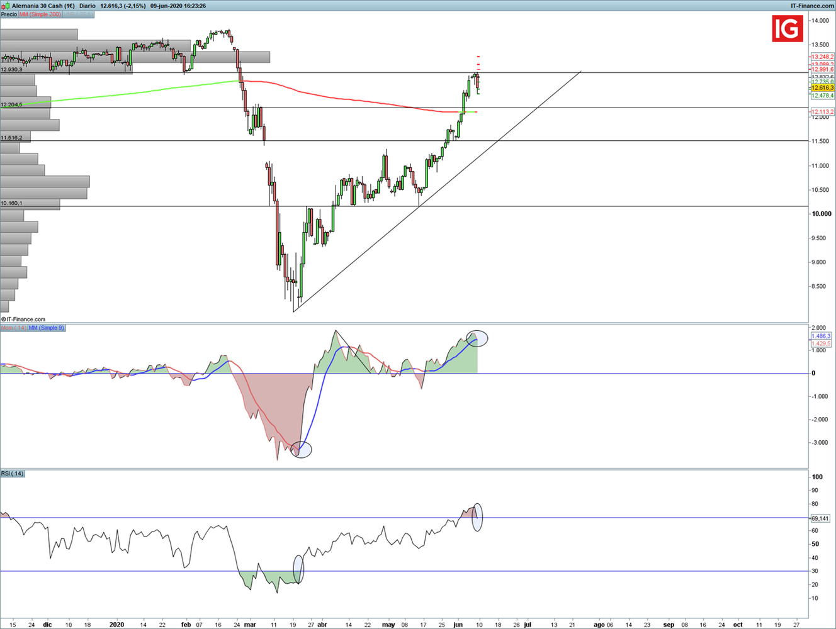The width and height of the screenshot is (836, 629).
Task: Click the mar month marker on time axis
Action: point(250,625)
